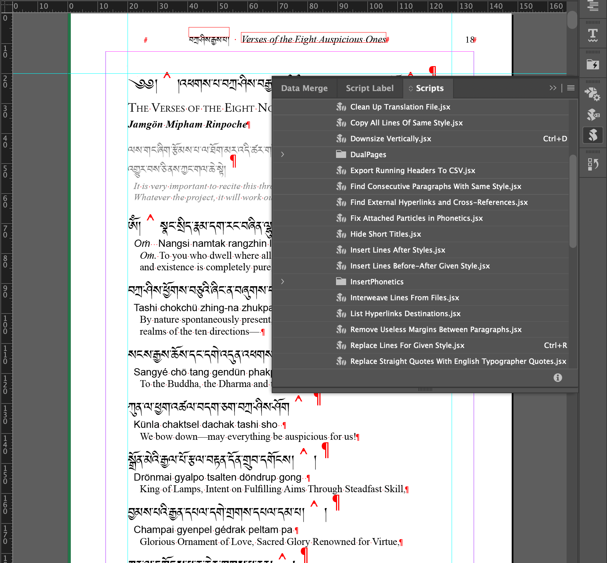The width and height of the screenshot is (607, 563).
Task: Select the Scripts panel icon in the sidebar
Action: 593,135
